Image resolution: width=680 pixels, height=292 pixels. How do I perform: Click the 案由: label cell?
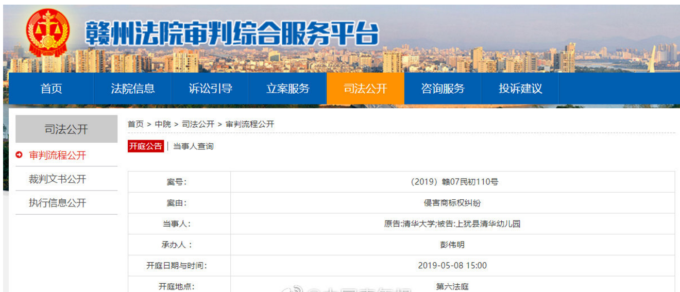coord(179,203)
